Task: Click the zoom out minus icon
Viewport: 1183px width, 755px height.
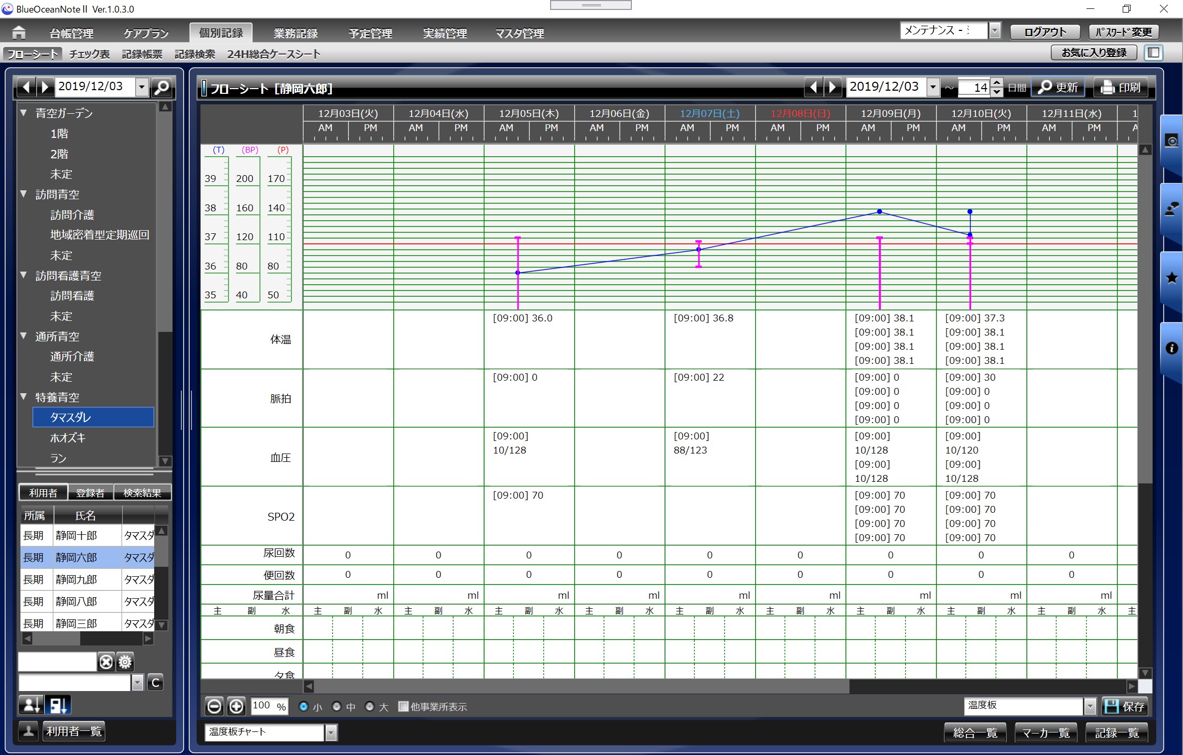Action: pyautogui.click(x=214, y=706)
